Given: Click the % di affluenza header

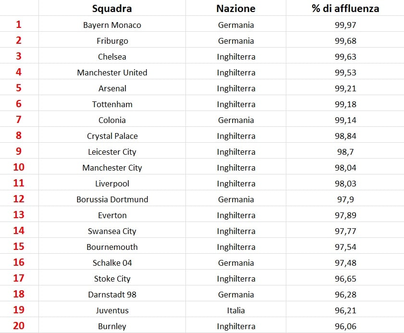Looking at the screenshot, I should click(345, 9).
